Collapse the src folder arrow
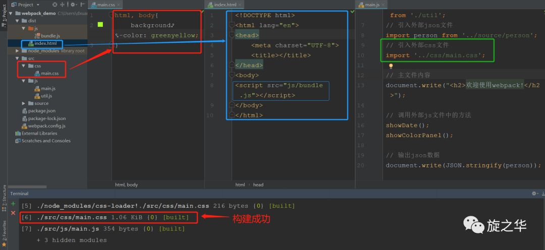The width and height of the screenshot is (545, 250). coord(17,58)
